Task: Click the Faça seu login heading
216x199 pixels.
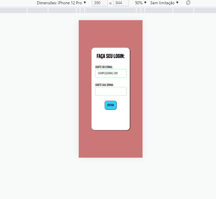Action: (x=111, y=56)
